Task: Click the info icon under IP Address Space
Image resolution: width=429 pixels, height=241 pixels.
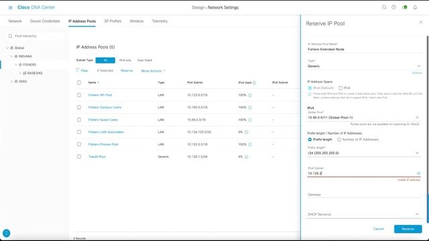Action: point(310,94)
